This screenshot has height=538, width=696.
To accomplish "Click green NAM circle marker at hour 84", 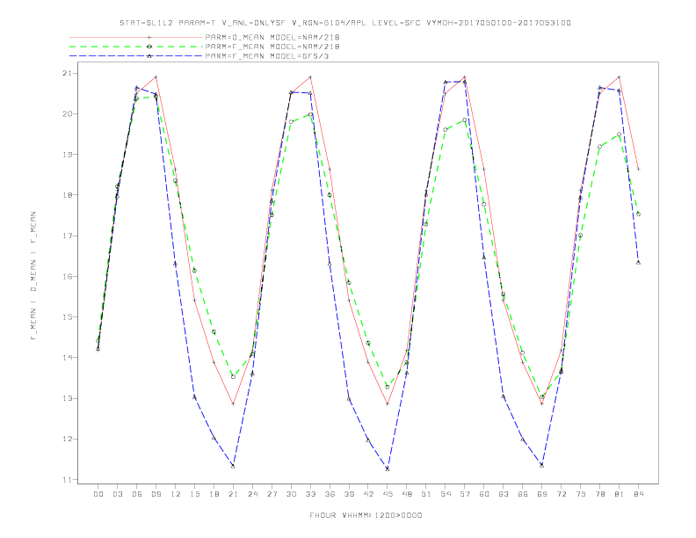I will [638, 214].
